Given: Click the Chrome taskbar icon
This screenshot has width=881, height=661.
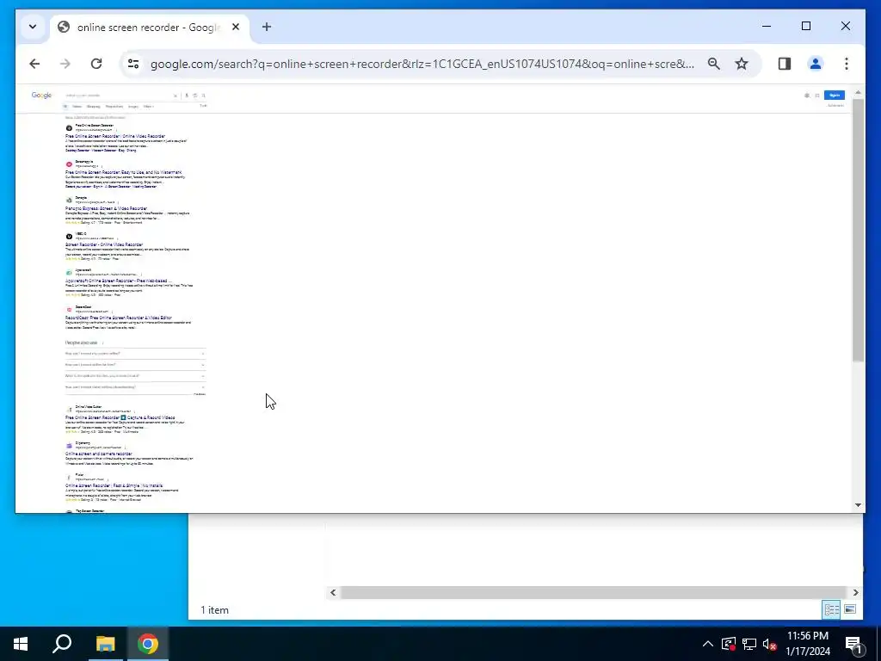Looking at the screenshot, I should coord(148,644).
